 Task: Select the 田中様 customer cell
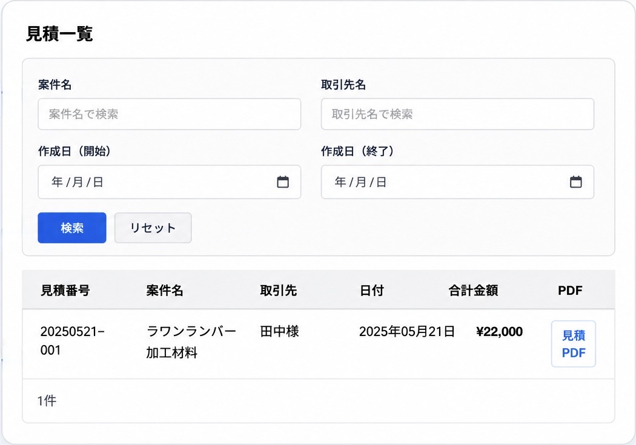coord(279,332)
